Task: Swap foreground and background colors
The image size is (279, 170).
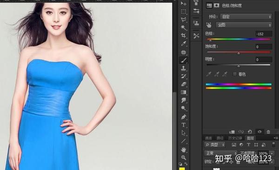Action: tap(186, 164)
